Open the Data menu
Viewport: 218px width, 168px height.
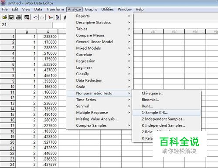point(38,9)
